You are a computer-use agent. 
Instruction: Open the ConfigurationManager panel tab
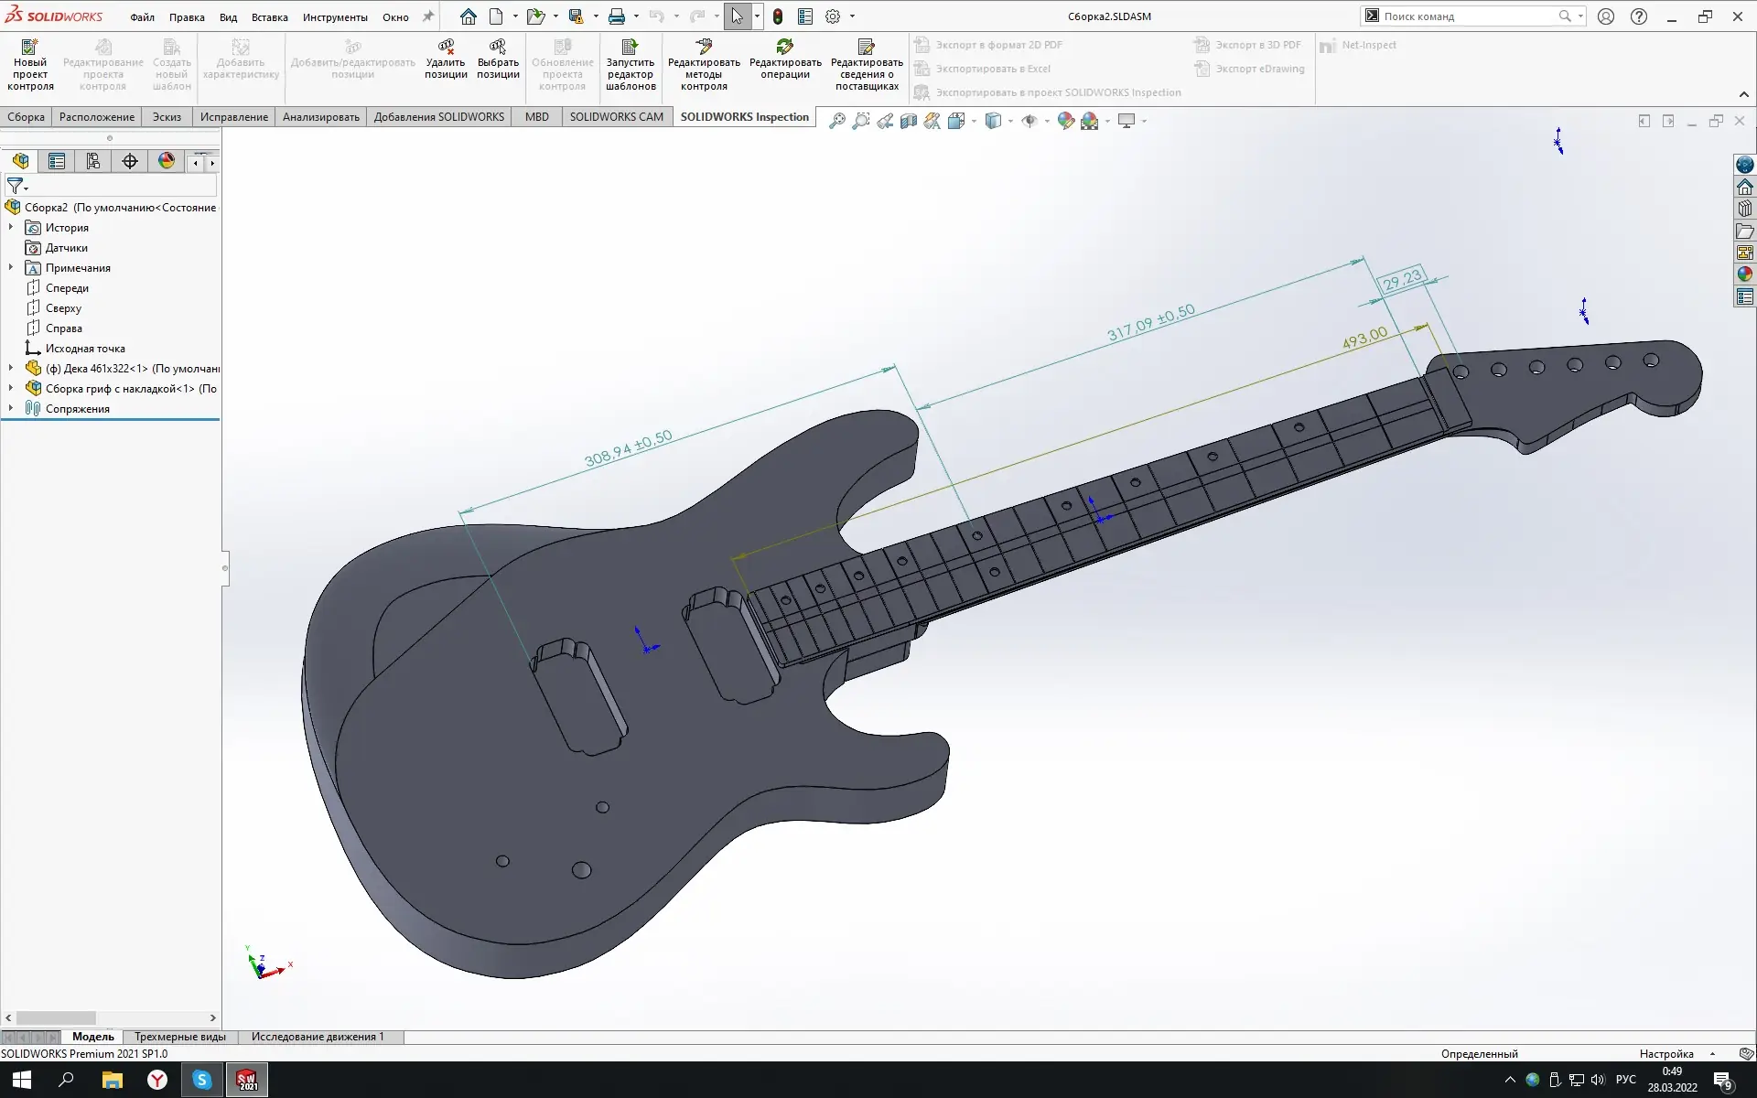point(93,161)
